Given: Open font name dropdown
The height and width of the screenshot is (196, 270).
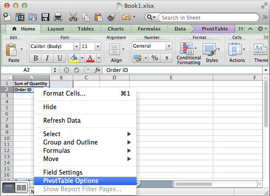Looking at the screenshot, I should [76, 47].
